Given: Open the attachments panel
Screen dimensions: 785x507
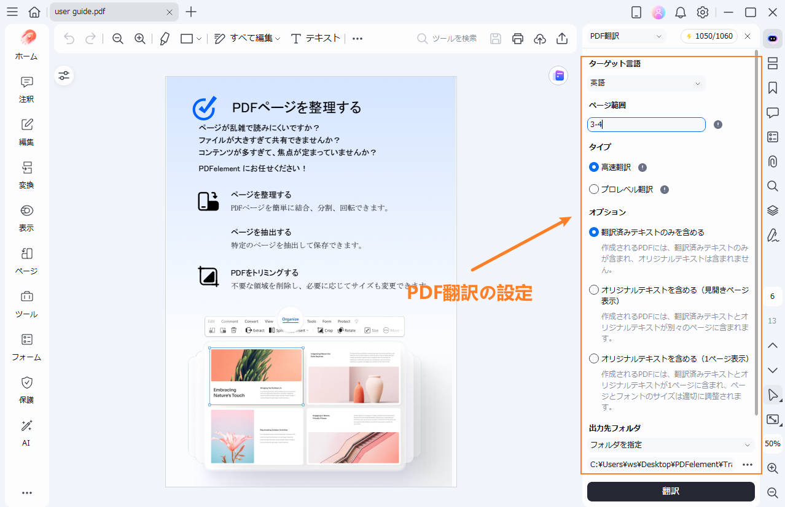Looking at the screenshot, I should tap(772, 161).
